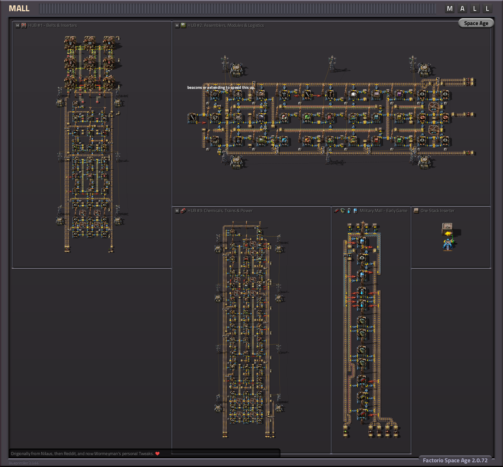503x467 pixels.
Task: Click the chest icon beside One Stack Inserter
Action: pos(416,211)
